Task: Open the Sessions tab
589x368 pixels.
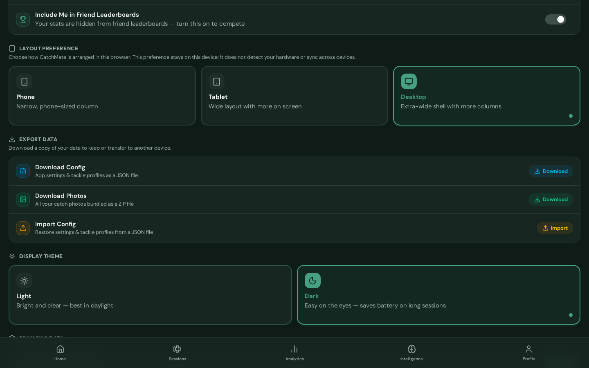Action: [178, 352]
